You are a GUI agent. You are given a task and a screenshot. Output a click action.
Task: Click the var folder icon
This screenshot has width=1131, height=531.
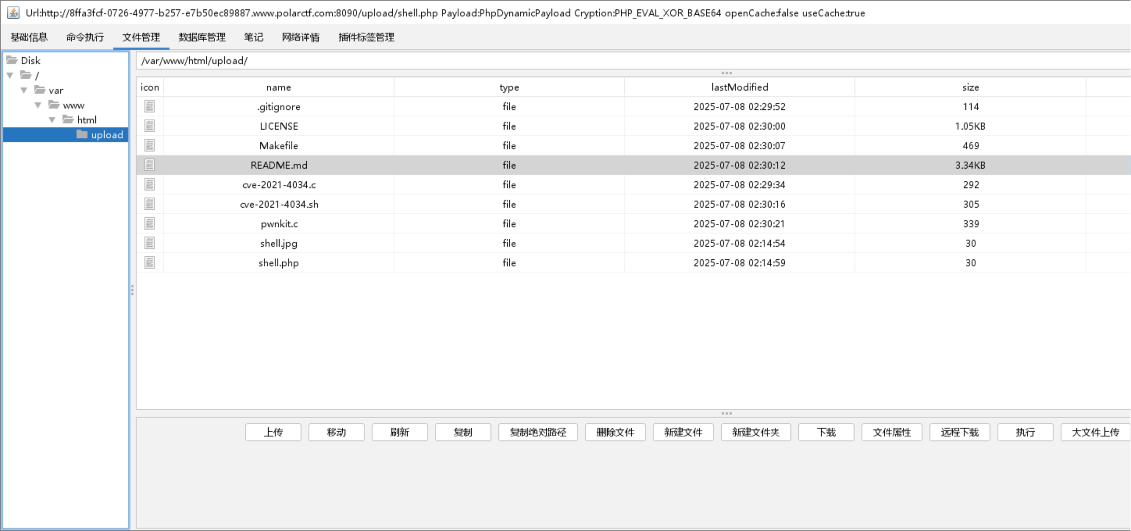pos(40,90)
